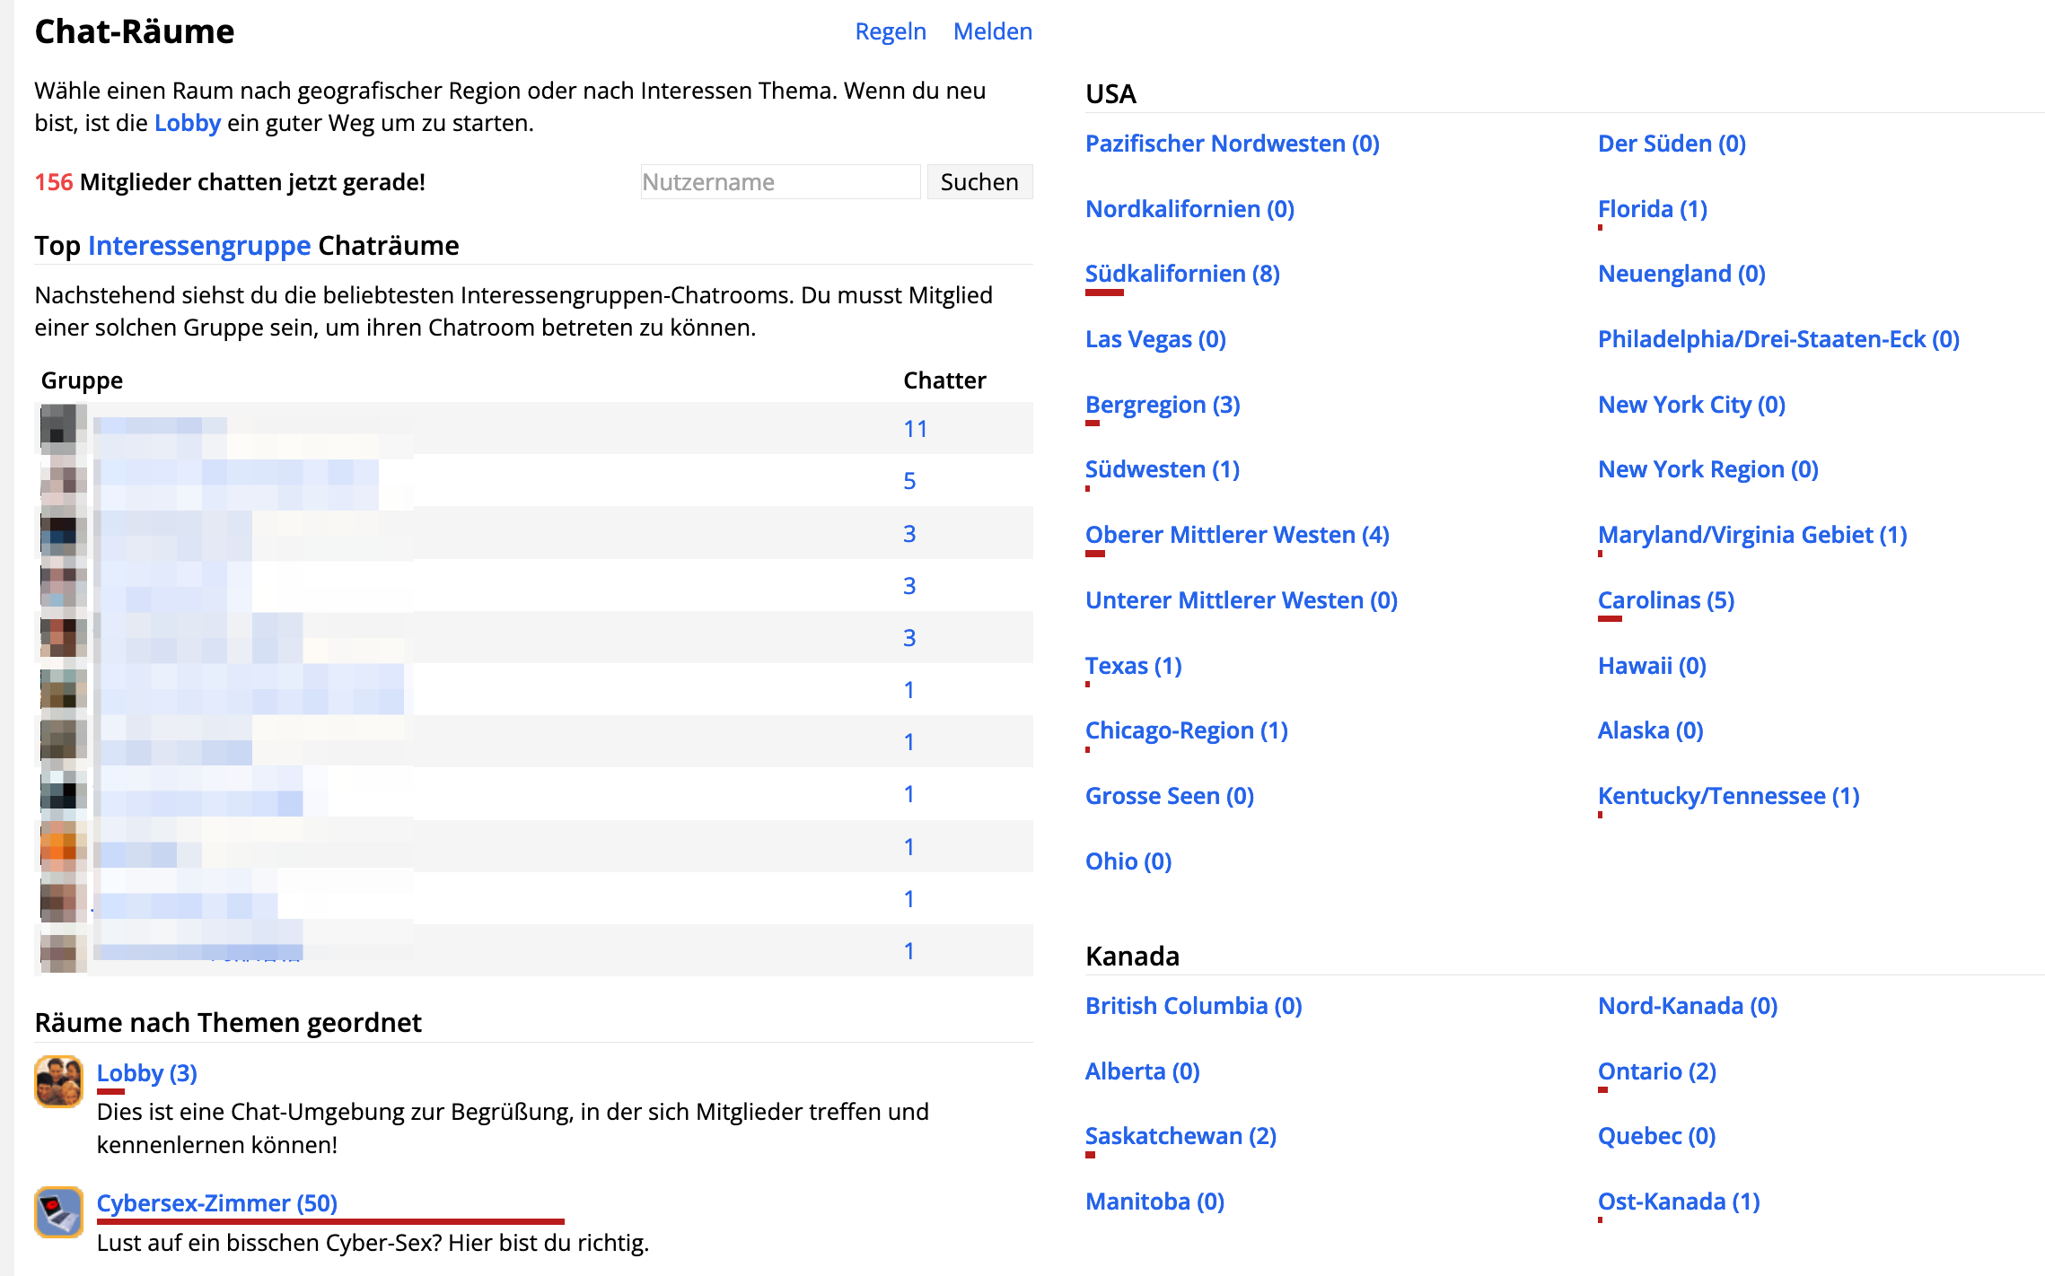Open the Bergregion (3) chat room
Image resolution: width=2045 pixels, height=1276 pixels.
coord(1162,405)
